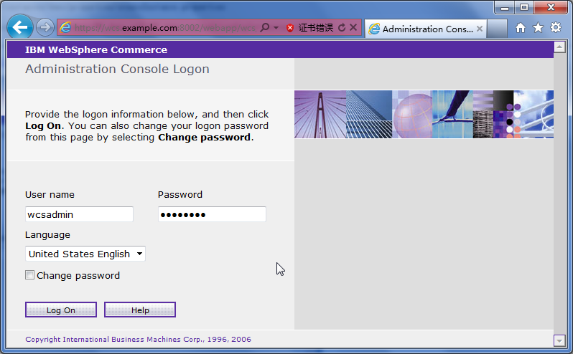Click the magnifier search icon in address bar
This screenshot has height=354, width=573.
pos(264,27)
